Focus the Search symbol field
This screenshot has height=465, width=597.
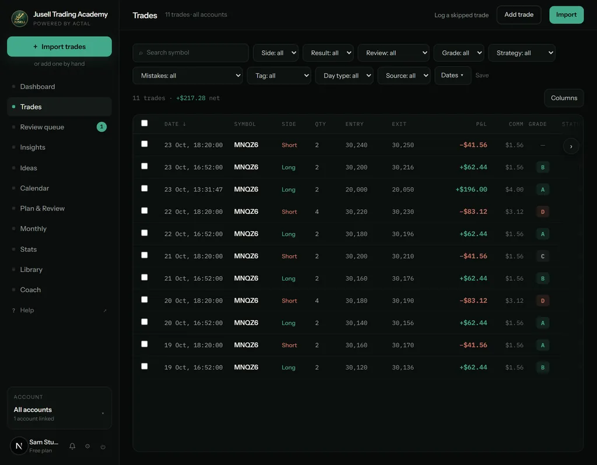click(x=191, y=53)
